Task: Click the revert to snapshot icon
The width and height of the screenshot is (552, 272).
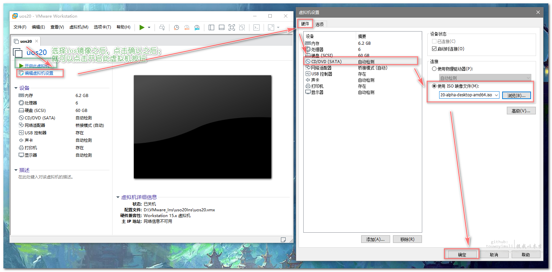Action: (187, 27)
